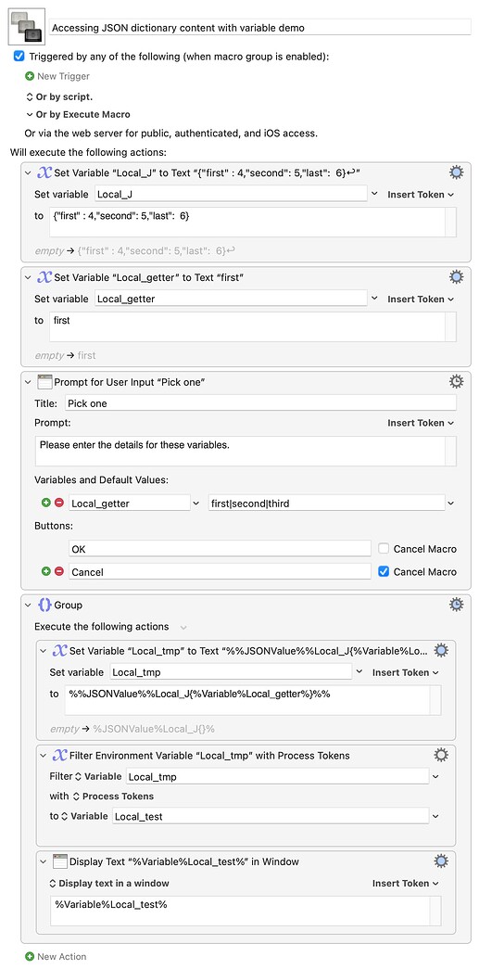
Task: Open dropdown next to first|second|third field
Action: 451,503
